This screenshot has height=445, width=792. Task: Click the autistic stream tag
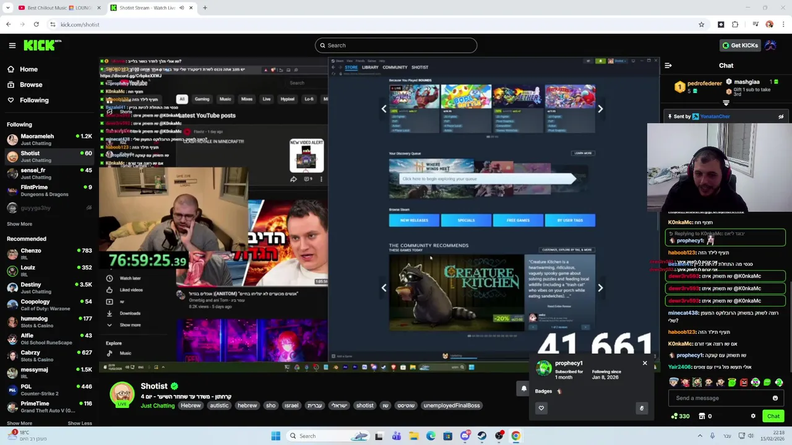click(219, 405)
